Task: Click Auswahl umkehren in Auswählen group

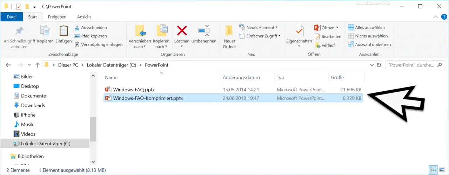Action: tap(369, 44)
